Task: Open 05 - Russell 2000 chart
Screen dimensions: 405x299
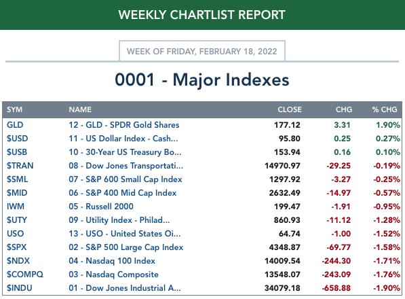Action: pyautogui.click(x=101, y=207)
